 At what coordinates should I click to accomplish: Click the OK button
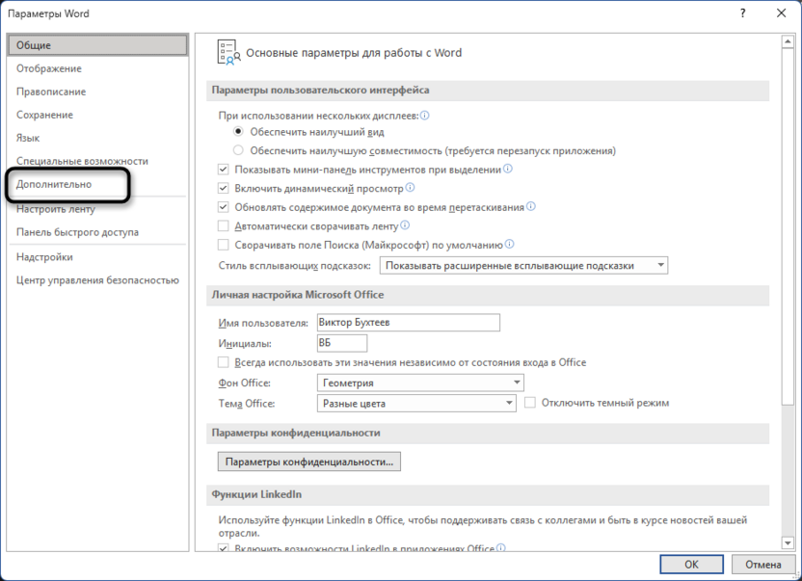[691, 564]
